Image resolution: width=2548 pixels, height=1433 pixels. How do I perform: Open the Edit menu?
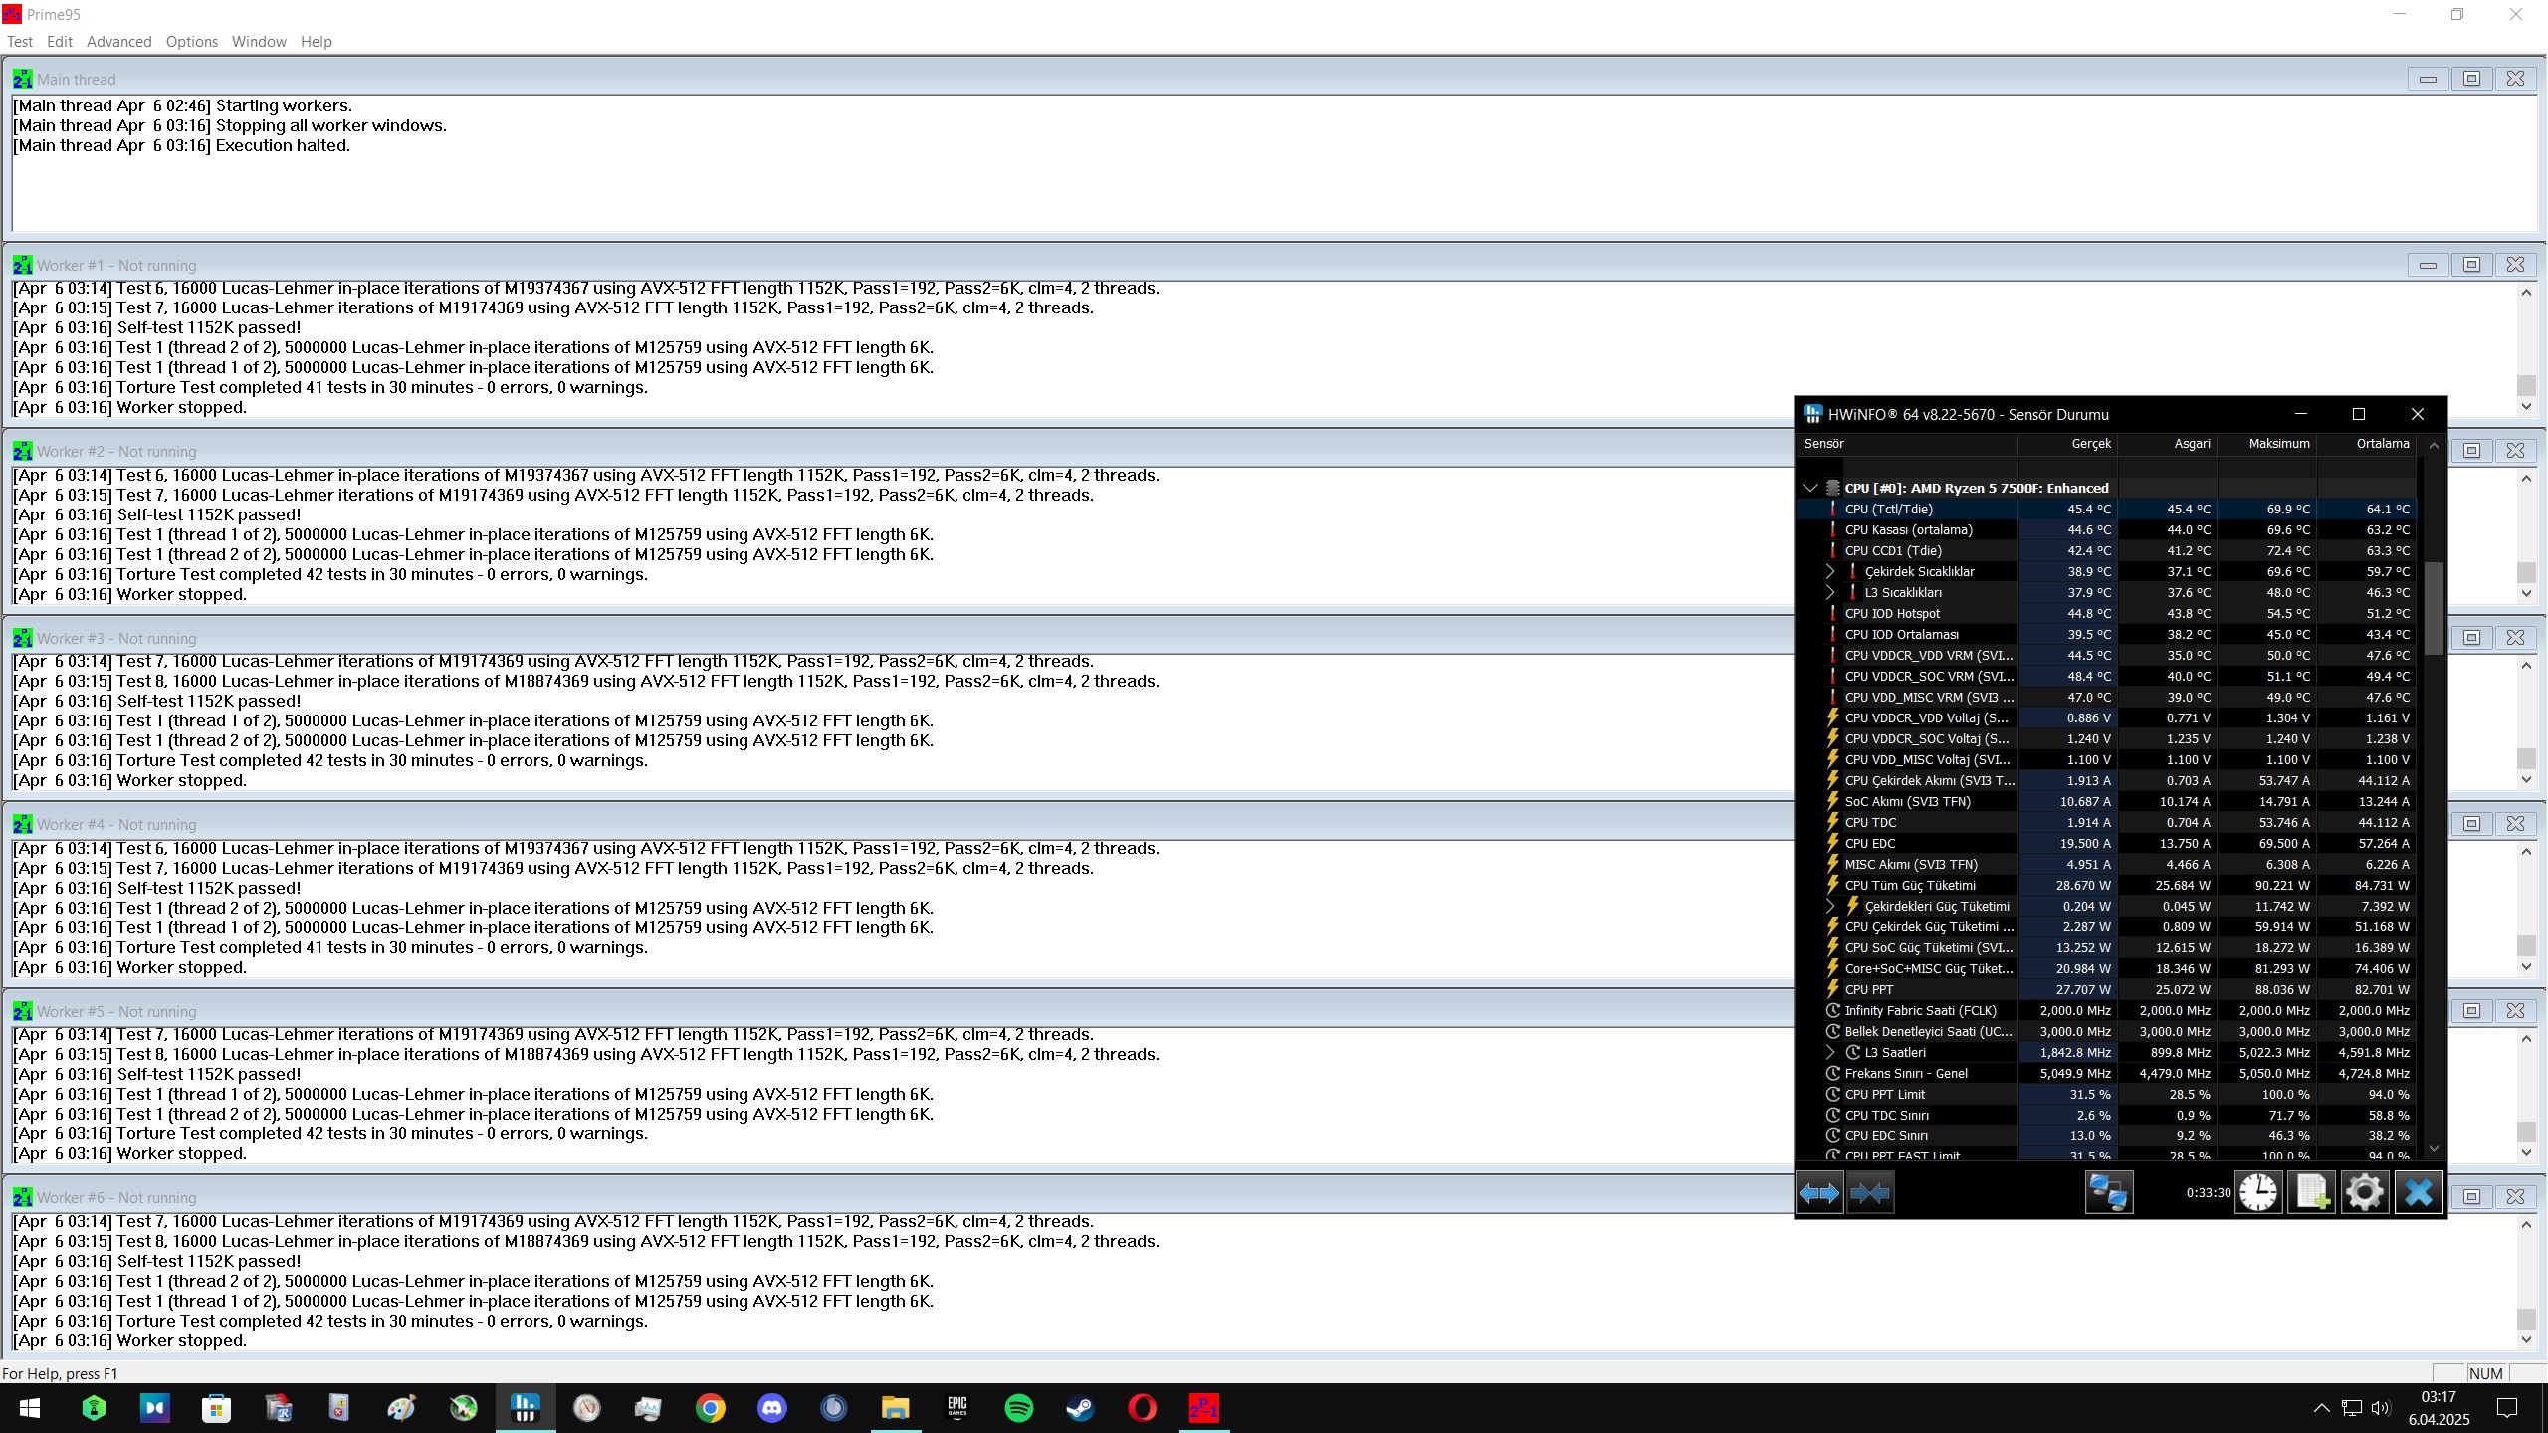tap(60, 42)
